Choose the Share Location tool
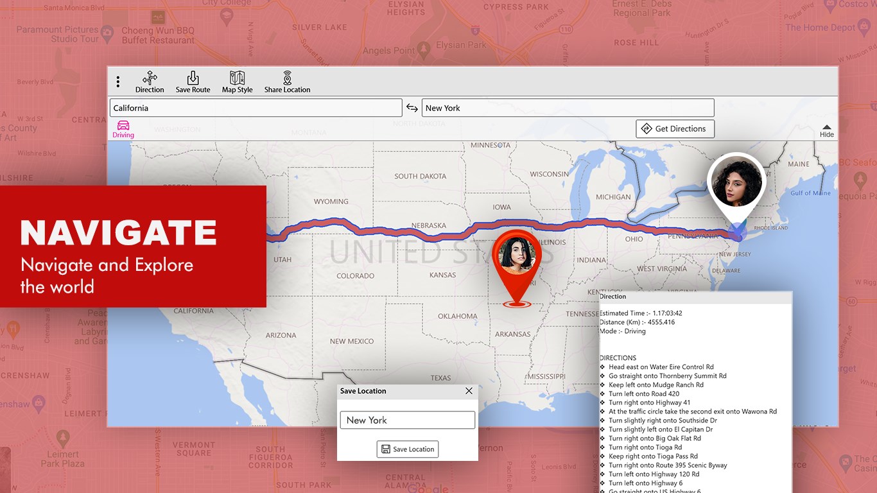The width and height of the screenshot is (877, 493). coord(287,82)
